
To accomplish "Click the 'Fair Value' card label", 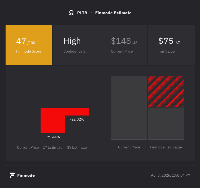I will point(167,51).
